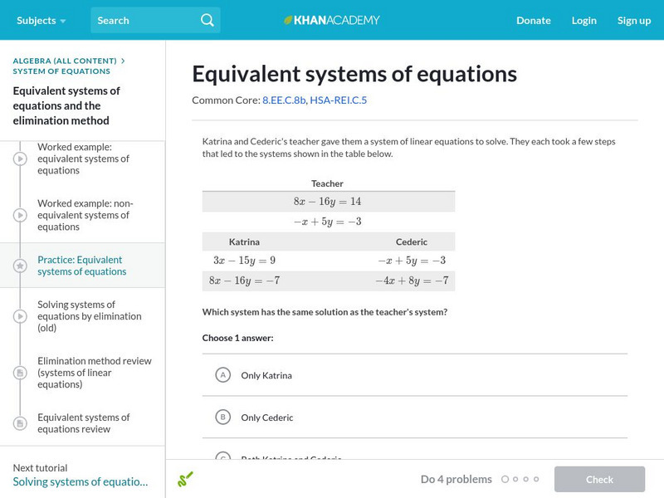Choose option C, Both Katrina and Cederic

point(222,457)
